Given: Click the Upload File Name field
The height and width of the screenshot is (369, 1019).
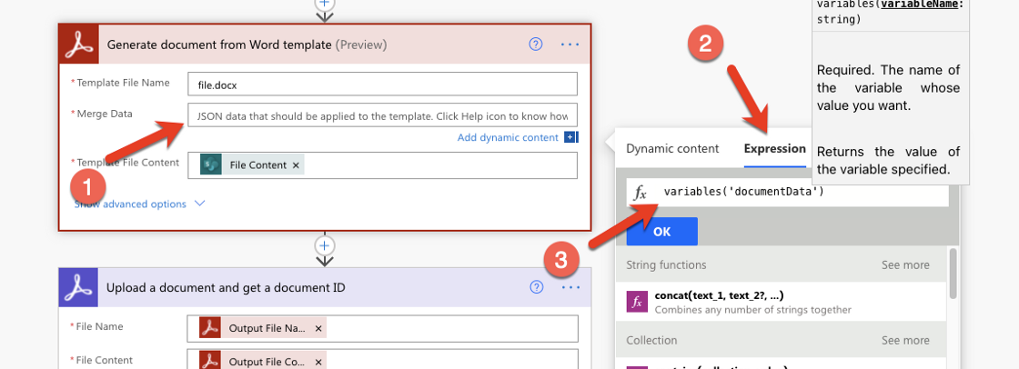Looking at the screenshot, I should [x=383, y=329].
